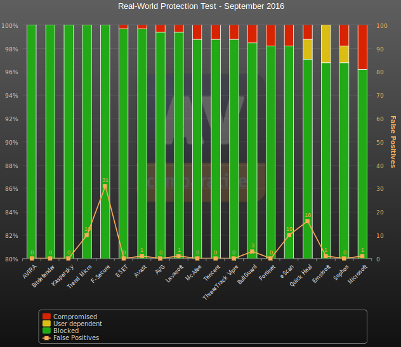Select the Emsisoft x-axis label
401x347 pixels.
pyautogui.click(x=322, y=274)
